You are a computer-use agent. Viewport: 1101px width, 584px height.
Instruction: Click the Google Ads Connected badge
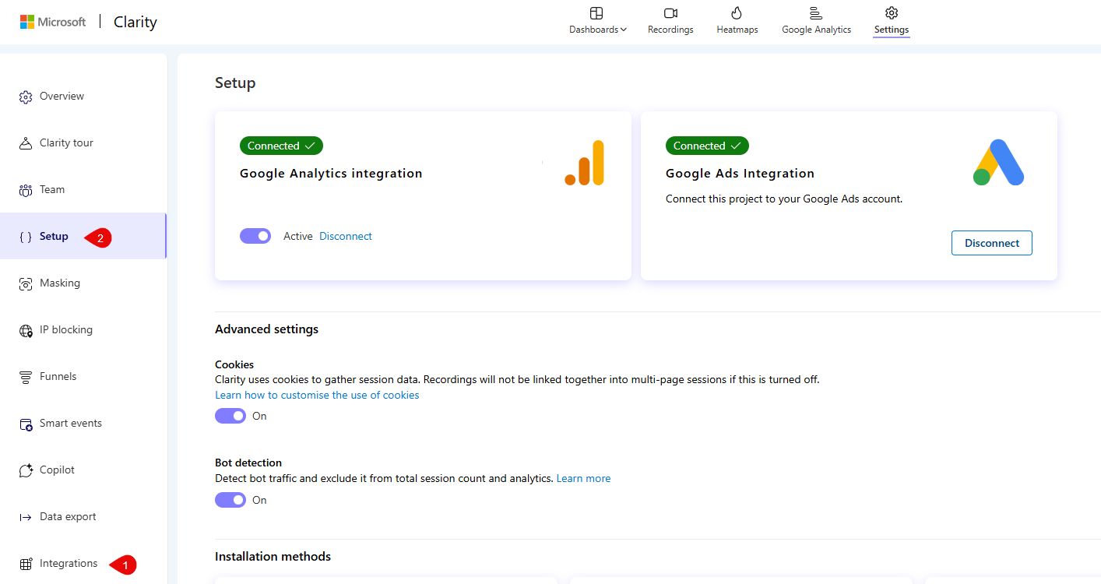coord(707,146)
